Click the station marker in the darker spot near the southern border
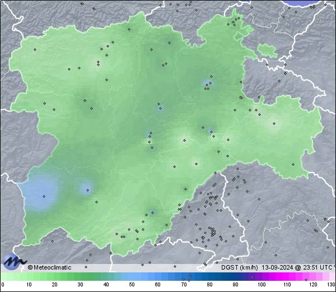 150,212
